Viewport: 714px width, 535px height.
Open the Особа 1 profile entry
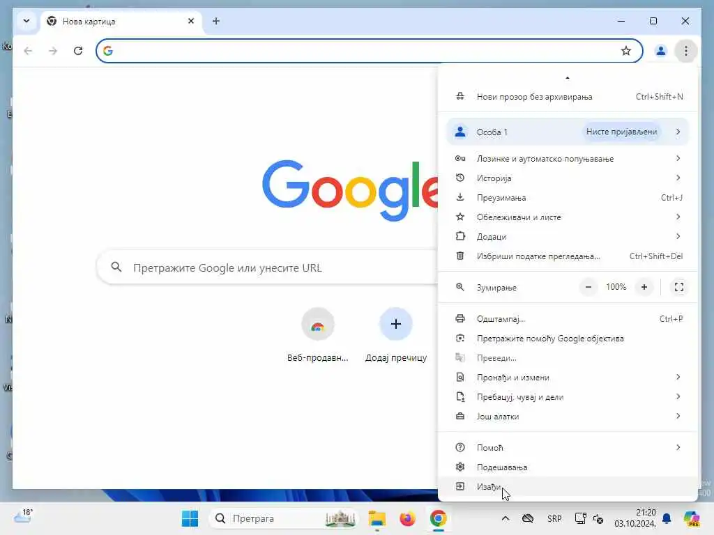(x=568, y=132)
